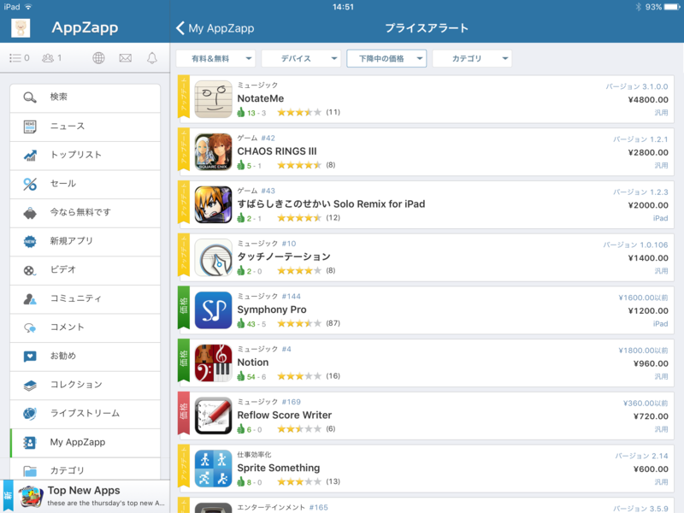Tap the Bluetooth icon in status bar
Viewport: 684px width, 513px height.
tap(638, 7)
